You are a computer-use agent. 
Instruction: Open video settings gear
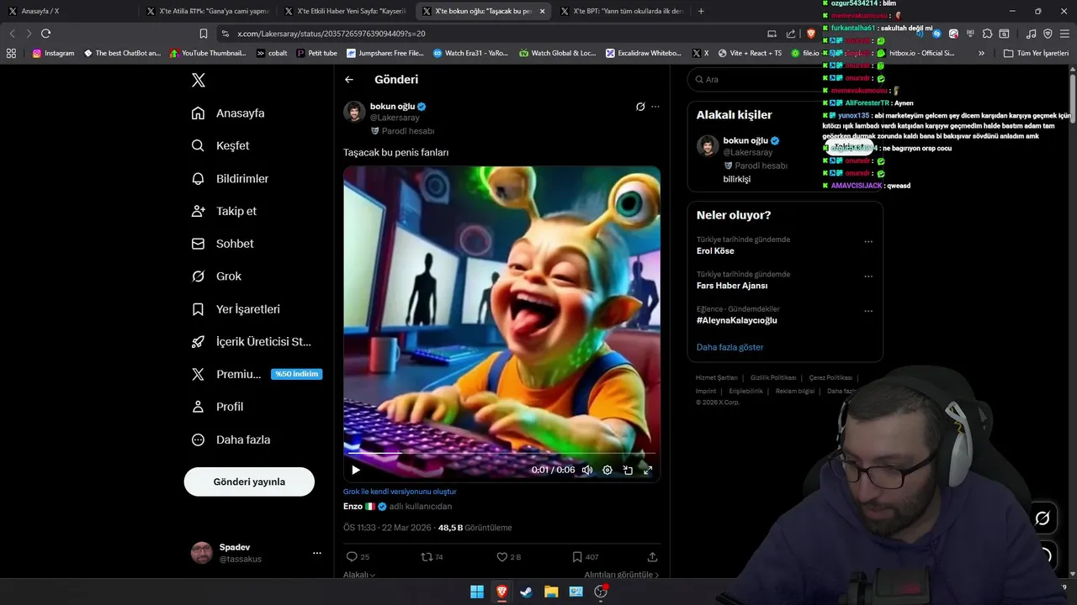coord(607,471)
